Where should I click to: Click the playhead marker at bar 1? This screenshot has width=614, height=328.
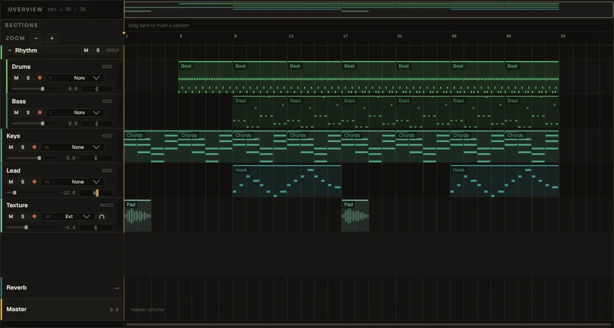coord(124,33)
